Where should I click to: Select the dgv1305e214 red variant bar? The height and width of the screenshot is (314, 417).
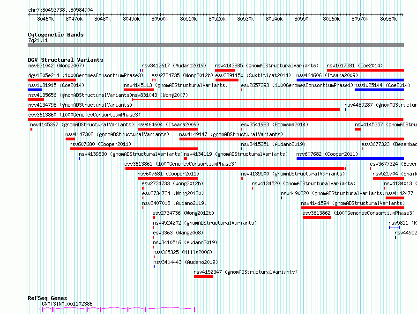point(52,80)
